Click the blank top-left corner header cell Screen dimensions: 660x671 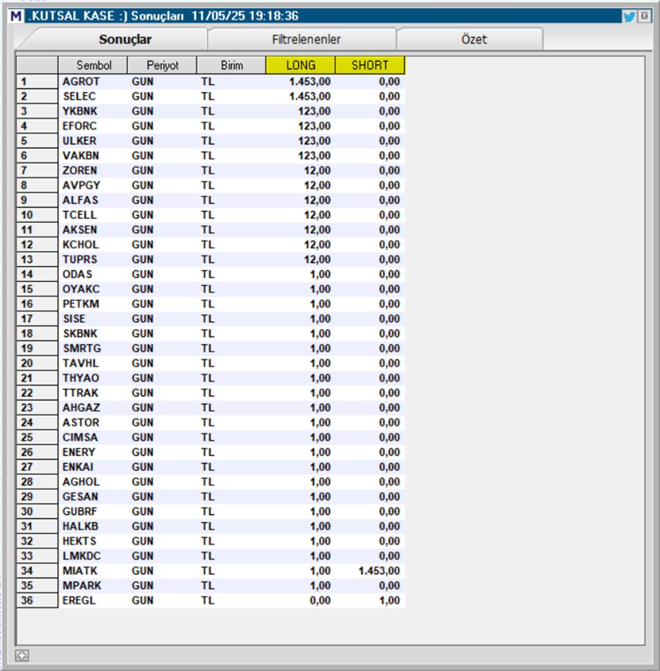tap(37, 65)
